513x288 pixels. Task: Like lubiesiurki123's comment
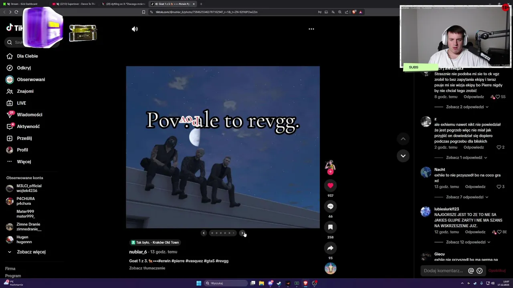coord(499,232)
